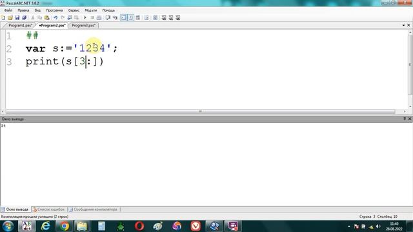413x232 pixels.
Task: Open Google Chrome from the taskbar
Action: coord(64,226)
